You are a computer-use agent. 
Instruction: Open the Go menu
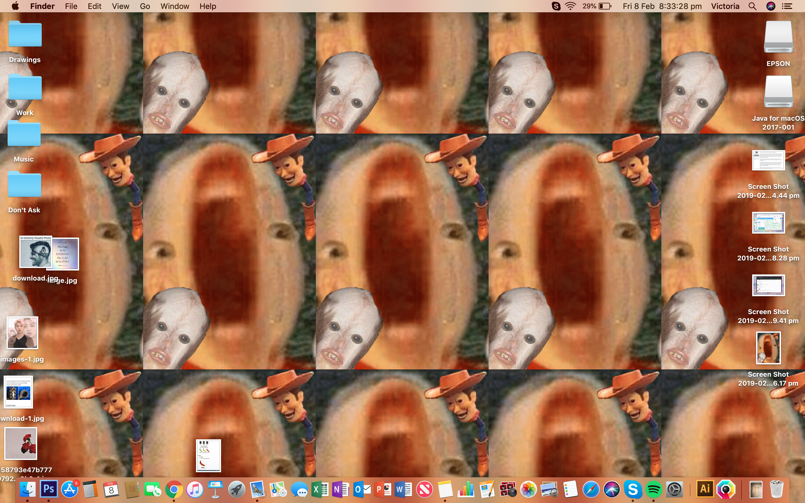[x=145, y=6]
